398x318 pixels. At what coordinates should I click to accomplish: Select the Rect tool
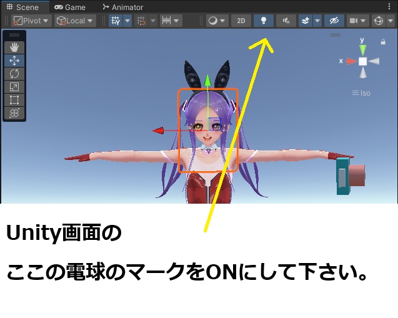coord(14,100)
